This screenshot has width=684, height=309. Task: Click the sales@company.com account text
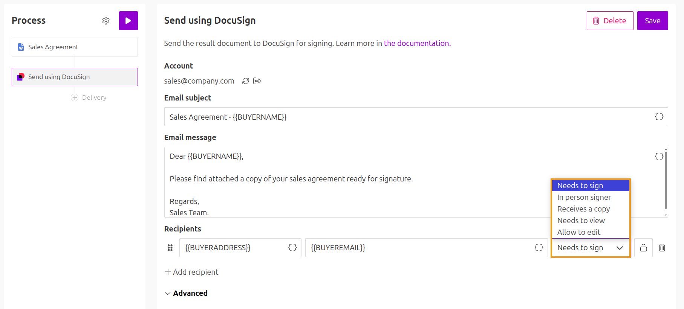coord(199,81)
